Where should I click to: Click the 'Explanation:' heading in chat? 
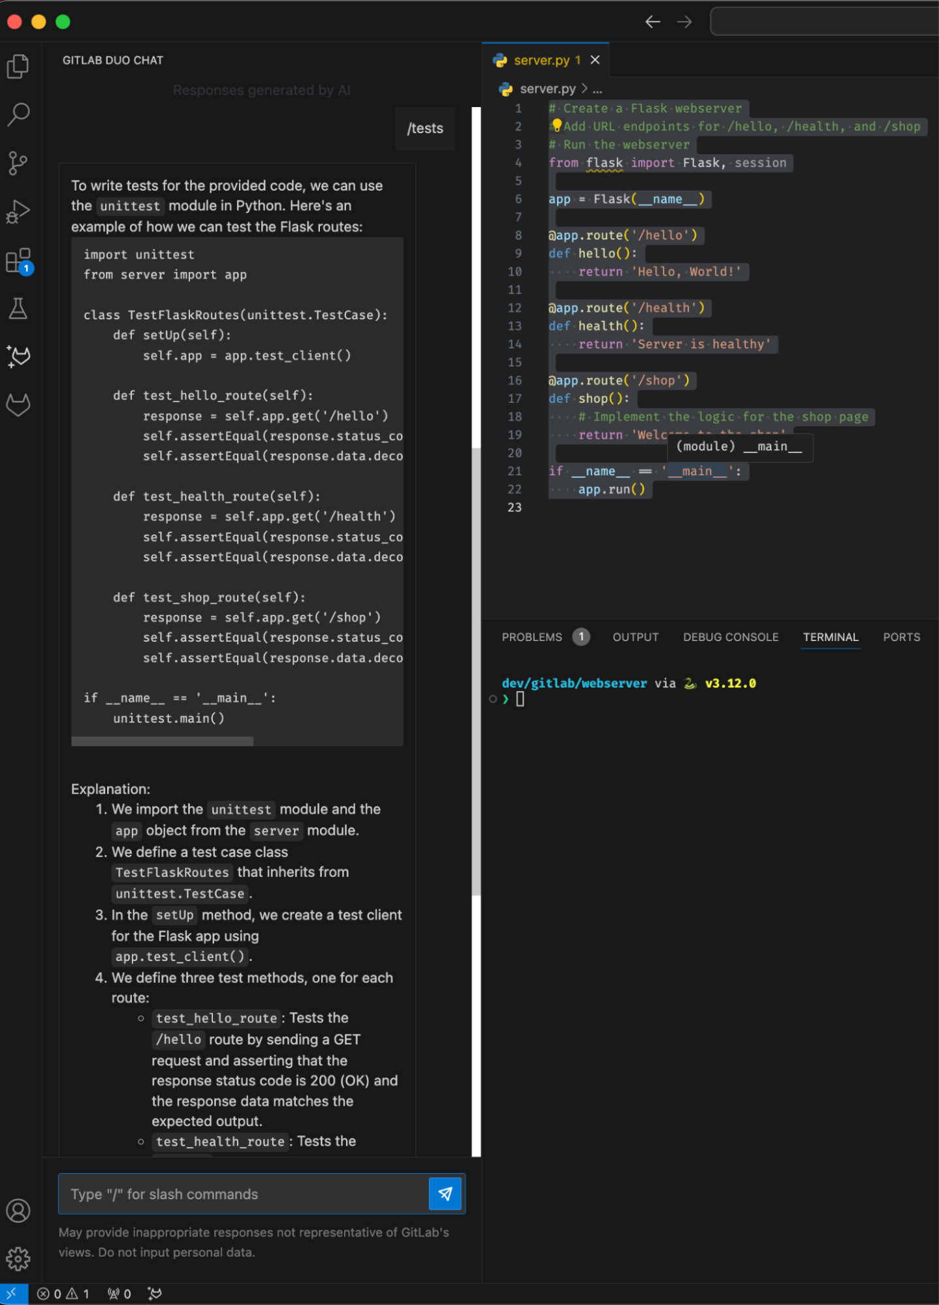110,789
